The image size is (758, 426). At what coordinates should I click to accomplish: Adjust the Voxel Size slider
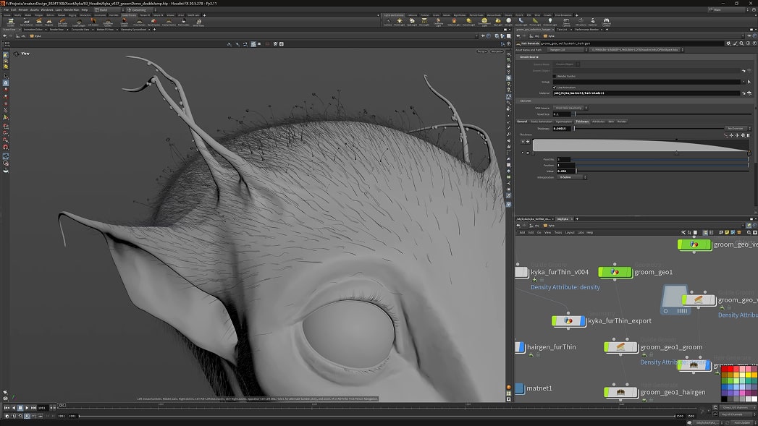662,114
